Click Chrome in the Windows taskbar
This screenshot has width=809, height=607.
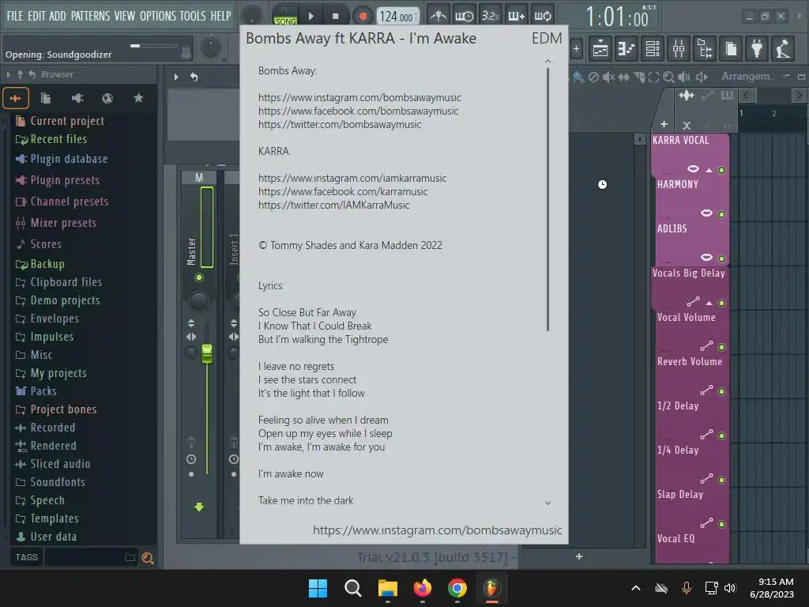(x=457, y=588)
